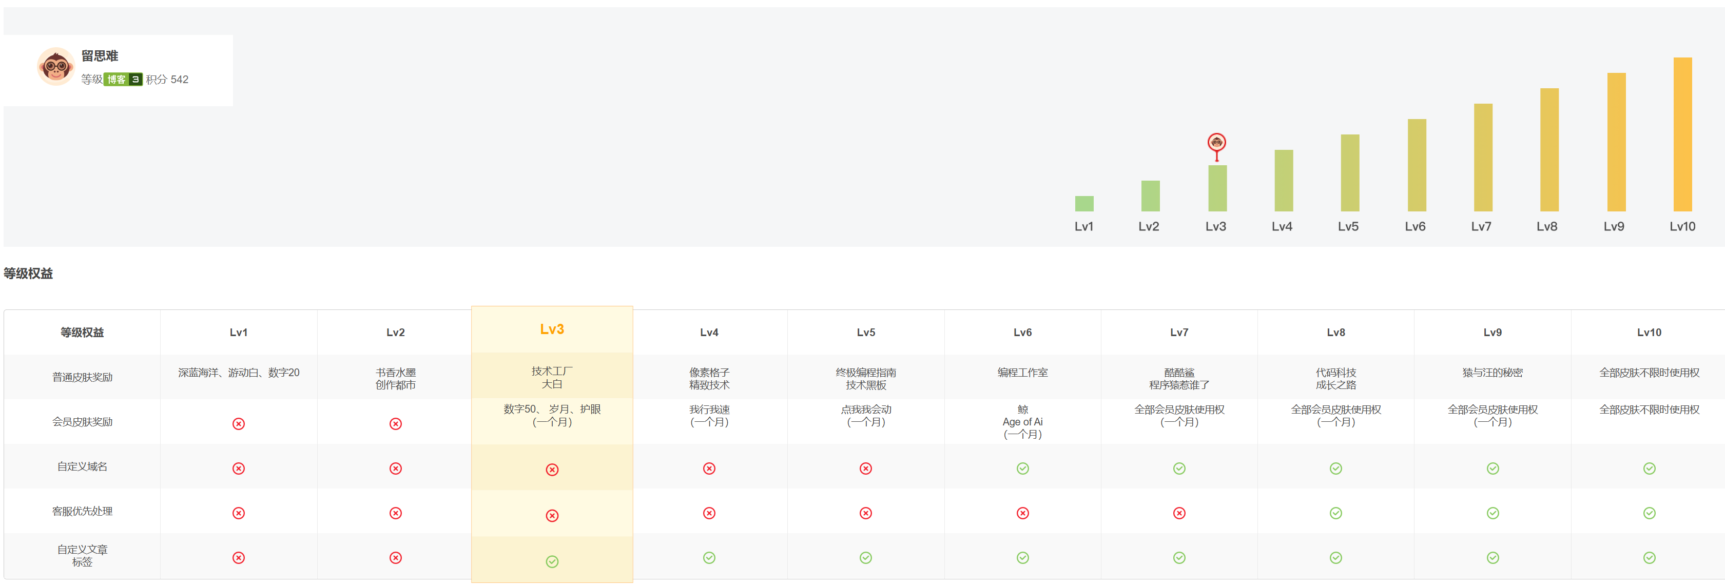Click the red cross for Lv1 会员皮肤奖励
Screen dimensions: 1725x585
(x=238, y=424)
